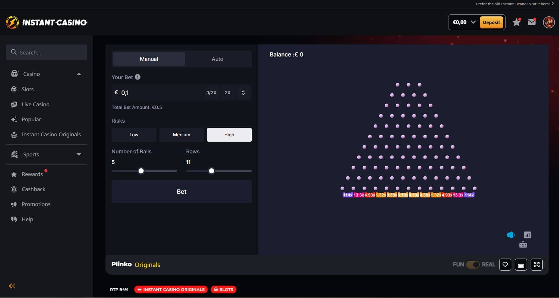
Task: Mute the game sound speaker icon
Action: 511,235
